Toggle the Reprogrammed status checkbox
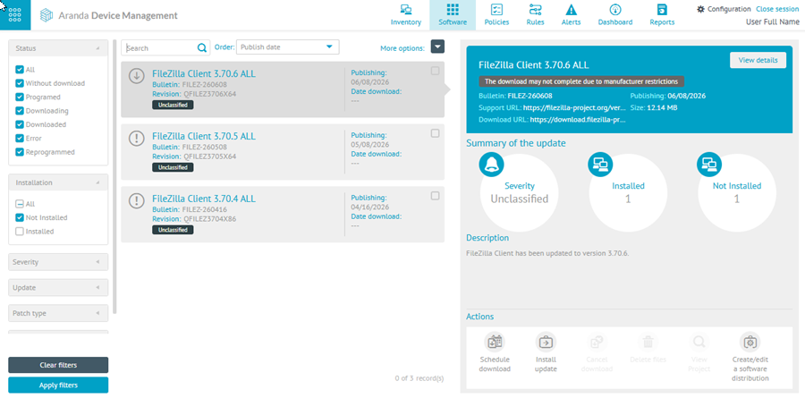 point(20,152)
